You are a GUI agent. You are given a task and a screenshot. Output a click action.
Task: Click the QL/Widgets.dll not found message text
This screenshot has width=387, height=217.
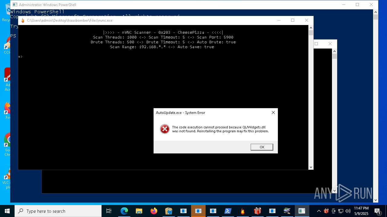click(x=220, y=129)
